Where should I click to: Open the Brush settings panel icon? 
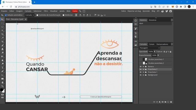coord(136,29)
